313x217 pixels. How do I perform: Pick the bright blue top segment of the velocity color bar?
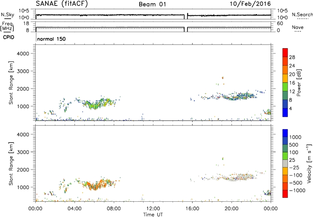click(285, 133)
